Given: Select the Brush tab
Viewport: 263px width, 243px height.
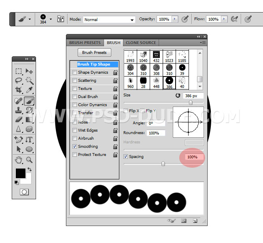Looking at the screenshot, I should coord(114,43).
